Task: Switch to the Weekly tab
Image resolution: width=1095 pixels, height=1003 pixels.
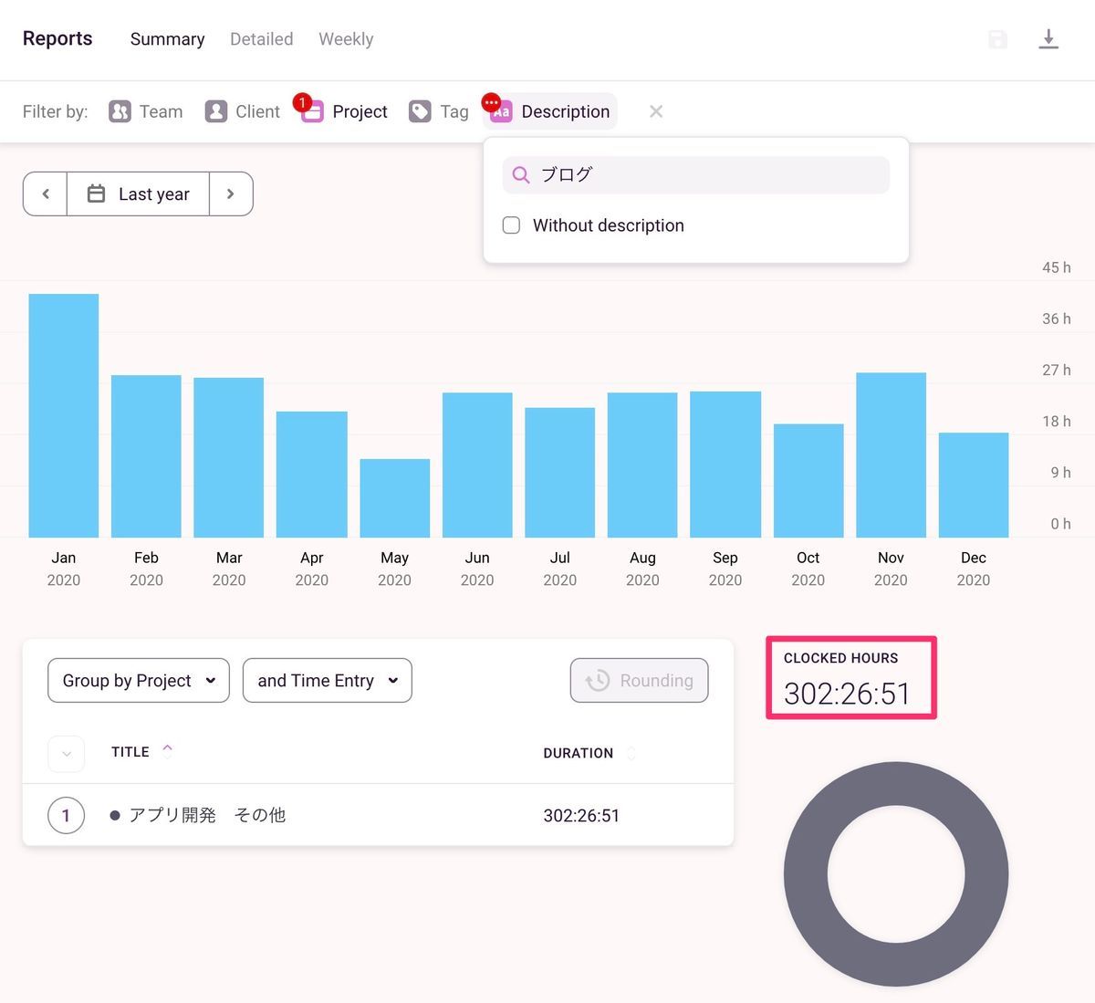Action: pyautogui.click(x=346, y=39)
